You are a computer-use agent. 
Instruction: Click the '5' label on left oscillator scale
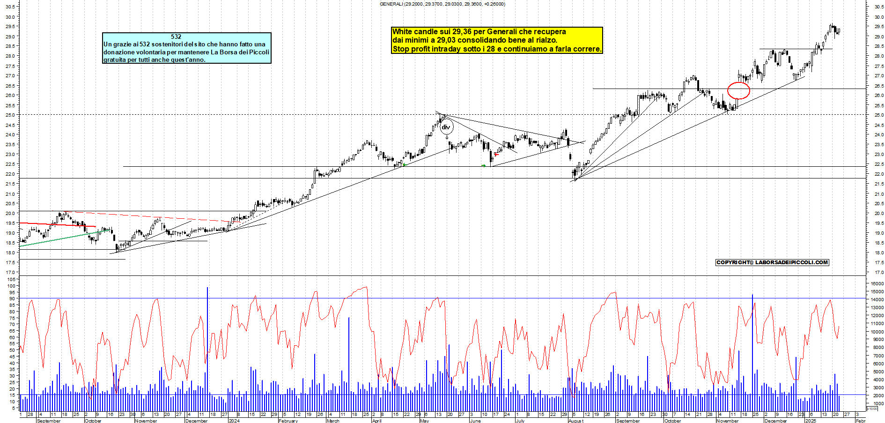click(14, 408)
